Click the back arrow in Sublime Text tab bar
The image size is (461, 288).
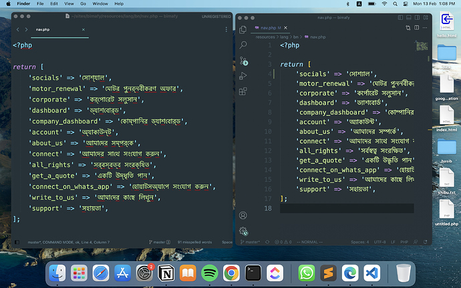tap(18, 29)
